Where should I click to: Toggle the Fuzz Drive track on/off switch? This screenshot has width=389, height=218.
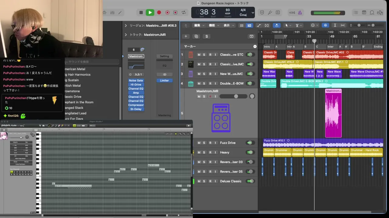(250, 143)
